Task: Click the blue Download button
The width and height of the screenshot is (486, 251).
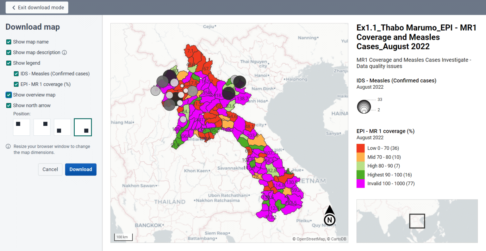Action: click(81, 170)
